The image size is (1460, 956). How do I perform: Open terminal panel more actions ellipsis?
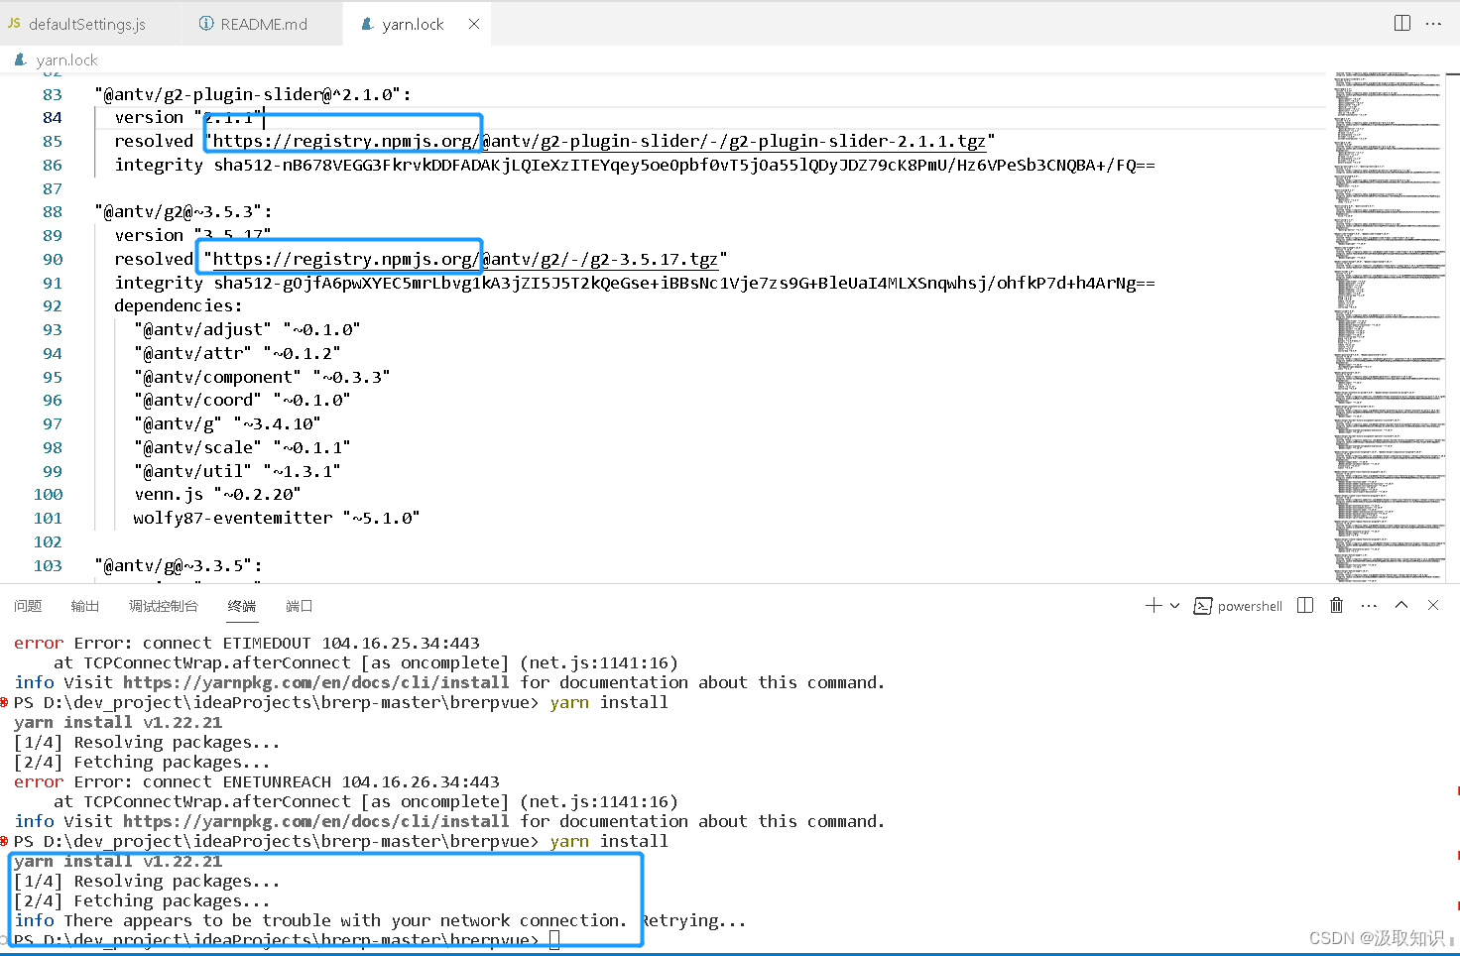click(1369, 605)
